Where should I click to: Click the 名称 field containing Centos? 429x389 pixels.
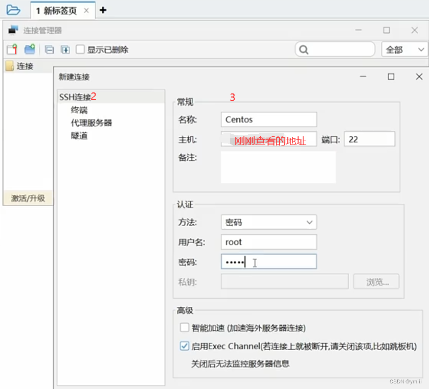tap(268, 119)
